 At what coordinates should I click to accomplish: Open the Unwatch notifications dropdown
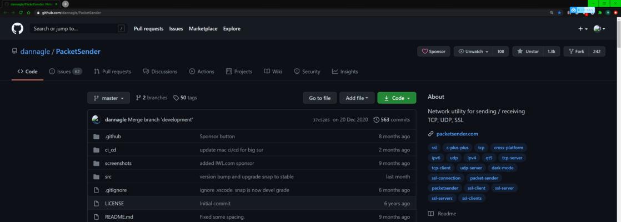pyautogui.click(x=473, y=52)
